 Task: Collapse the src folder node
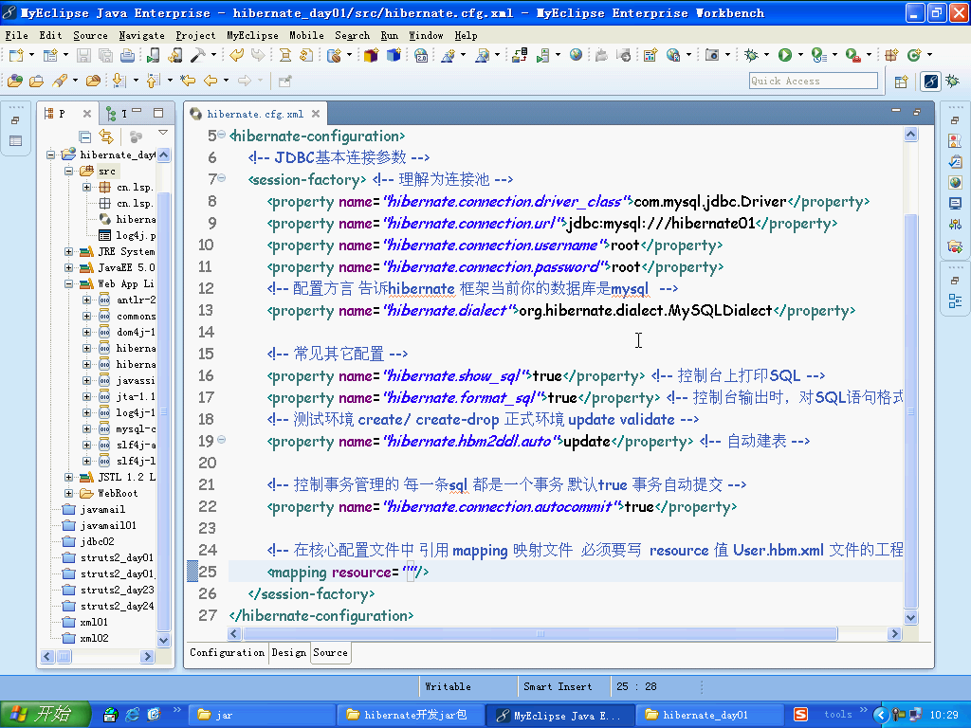(x=68, y=171)
